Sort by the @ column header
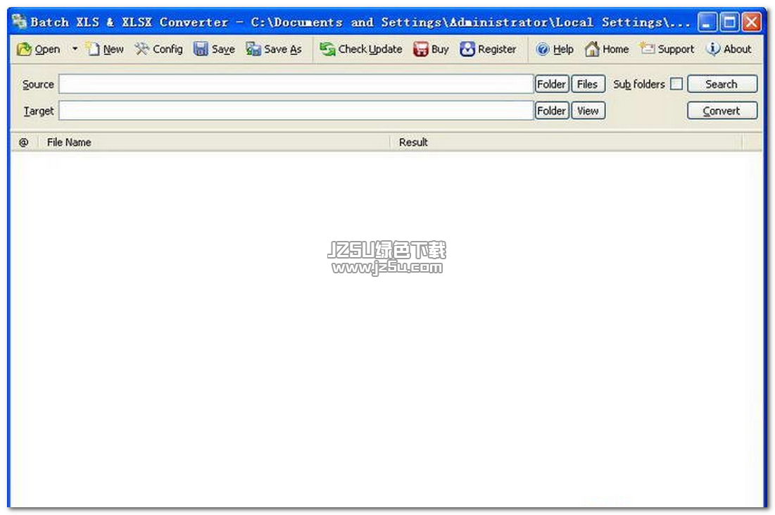Screen dimensions: 775x515 pos(23,142)
